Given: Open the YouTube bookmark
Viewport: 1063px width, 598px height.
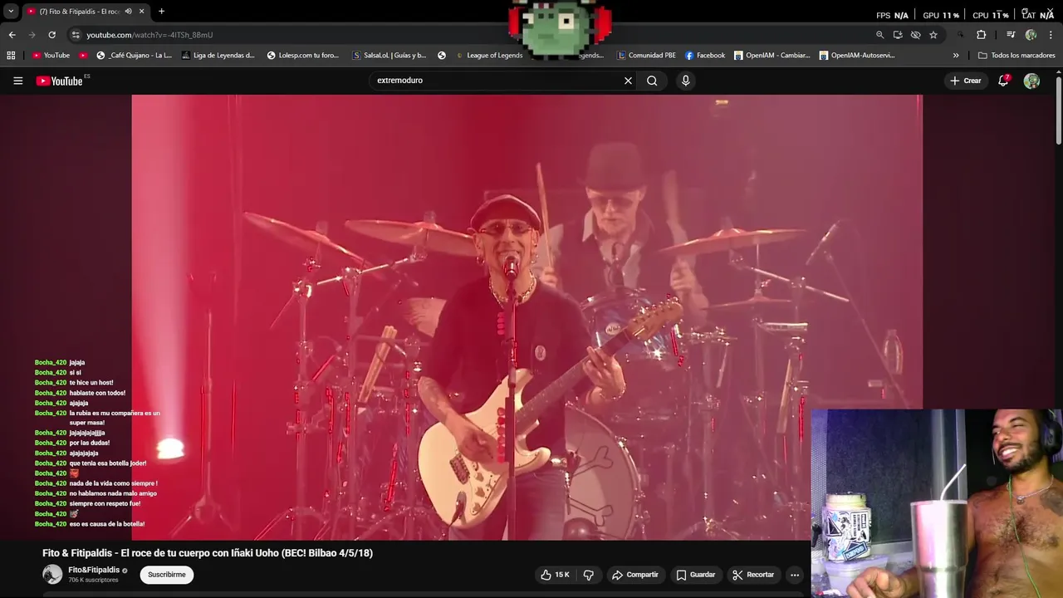Looking at the screenshot, I should tap(51, 56).
